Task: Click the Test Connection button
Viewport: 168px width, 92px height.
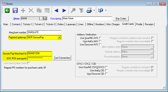Action: (x=62, y=58)
